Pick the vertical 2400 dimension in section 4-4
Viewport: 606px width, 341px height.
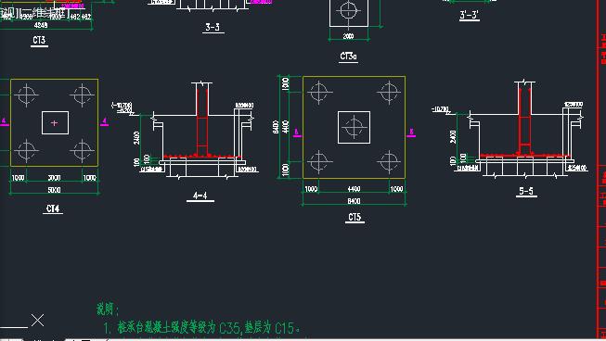(136, 138)
